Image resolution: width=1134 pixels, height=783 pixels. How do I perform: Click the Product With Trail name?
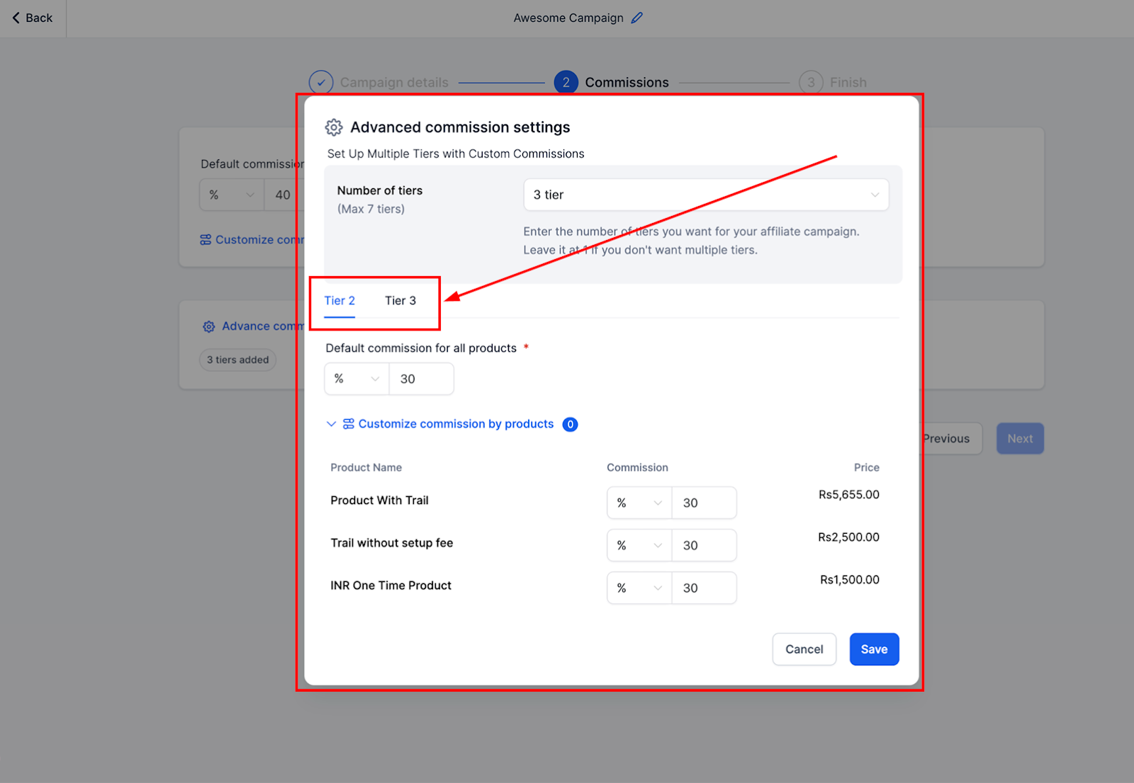pos(379,501)
